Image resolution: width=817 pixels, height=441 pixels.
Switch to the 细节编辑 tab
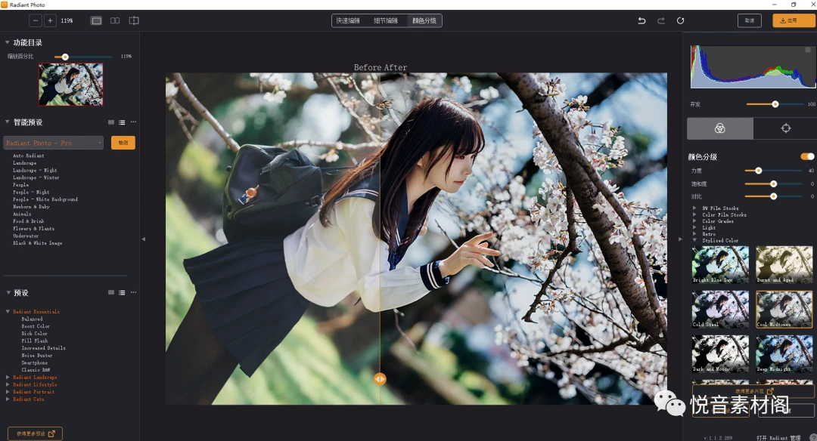click(386, 21)
